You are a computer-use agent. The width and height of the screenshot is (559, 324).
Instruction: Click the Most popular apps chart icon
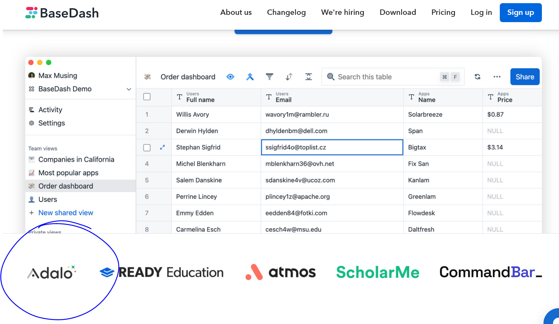pyautogui.click(x=31, y=173)
